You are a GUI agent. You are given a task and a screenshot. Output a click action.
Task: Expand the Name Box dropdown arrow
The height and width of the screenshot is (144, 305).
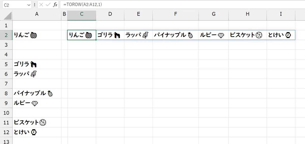(x=29, y=5)
